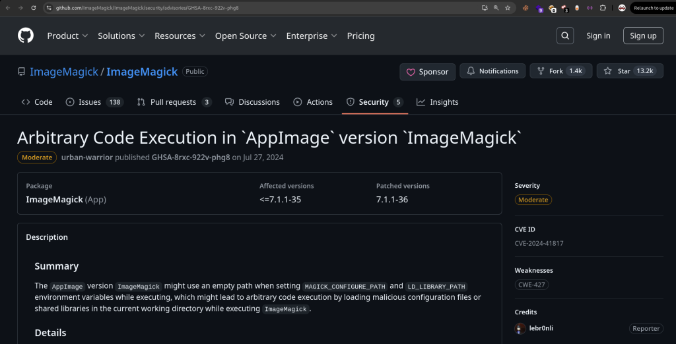Image resolution: width=676 pixels, height=344 pixels.
Task: Click the Sign up button
Action: click(x=643, y=36)
